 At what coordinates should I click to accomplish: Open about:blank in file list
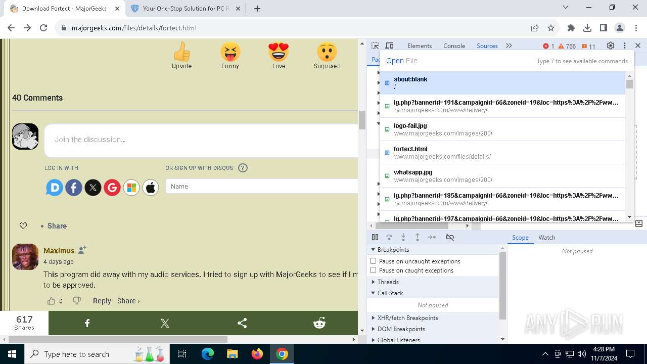(502, 82)
